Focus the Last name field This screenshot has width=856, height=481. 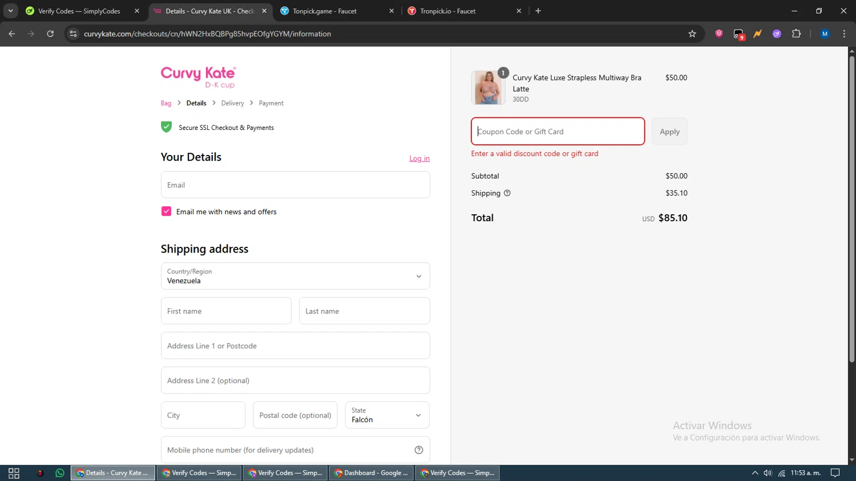click(x=364, y=311)
